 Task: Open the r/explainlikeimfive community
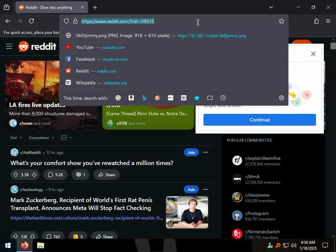pos(263,158)
